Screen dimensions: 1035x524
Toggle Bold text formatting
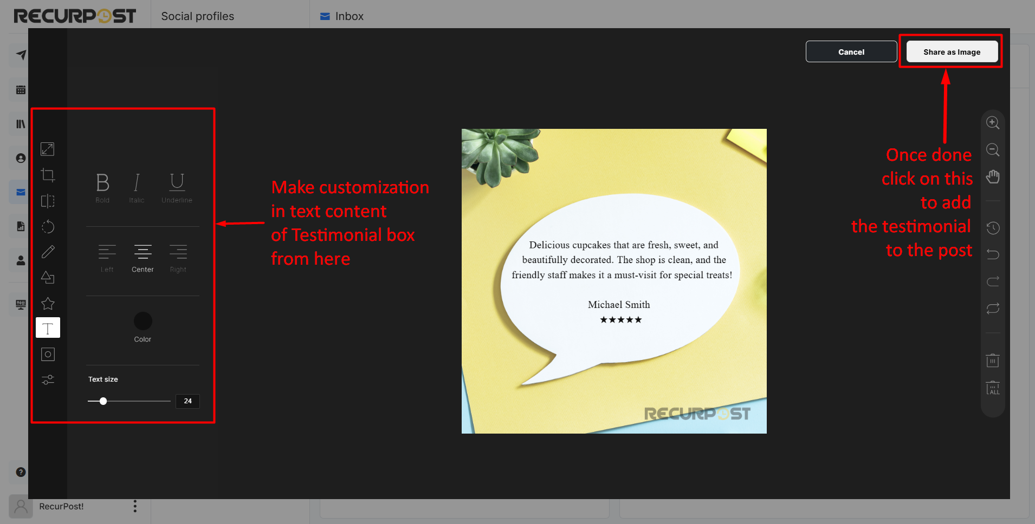(x=102, y=188)
